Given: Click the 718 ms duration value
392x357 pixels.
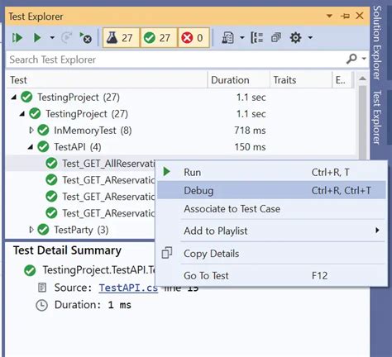Looking at the screenshot, I should (250, 131).
